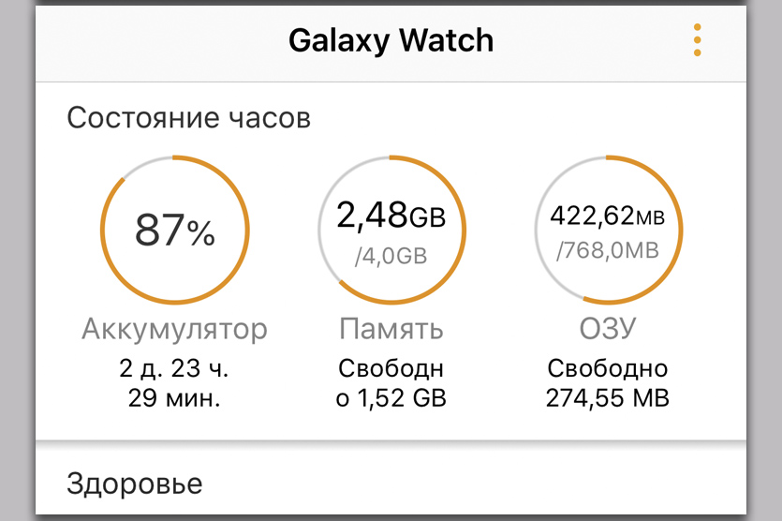The image size is (782, 521).
Task: Tap the Свободно 1,52 GB free storage text
Action: [391, 383]
